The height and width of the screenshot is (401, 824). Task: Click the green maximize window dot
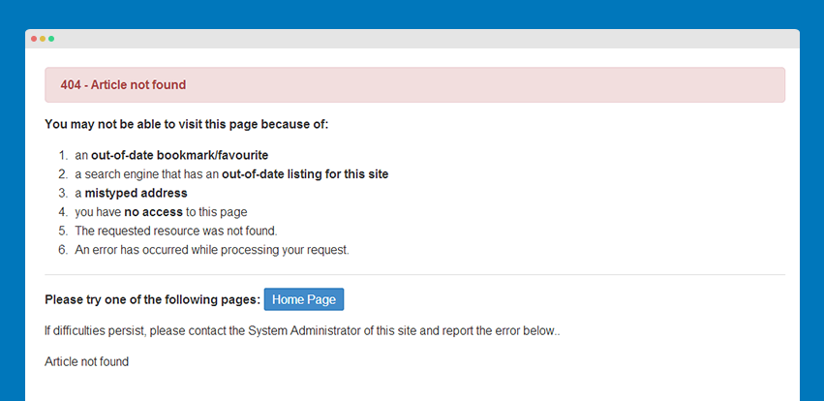click(x=51, y=39)
